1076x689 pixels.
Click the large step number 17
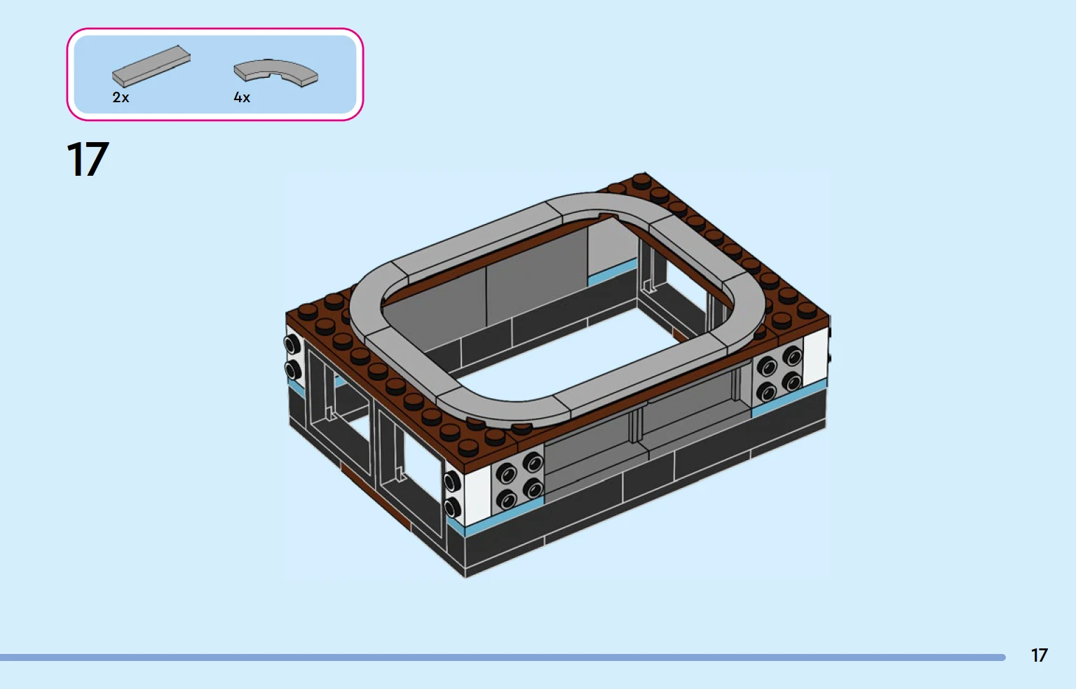coord(88,160)
